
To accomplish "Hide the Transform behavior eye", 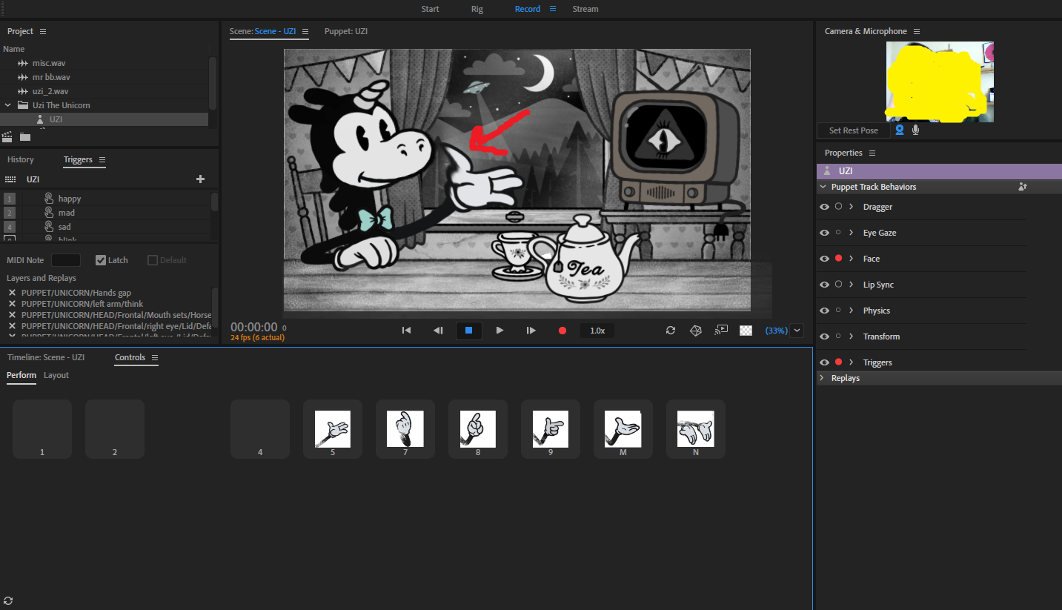I will point(824,337).
